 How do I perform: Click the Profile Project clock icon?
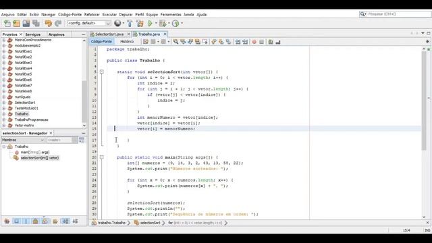(175, 24)
